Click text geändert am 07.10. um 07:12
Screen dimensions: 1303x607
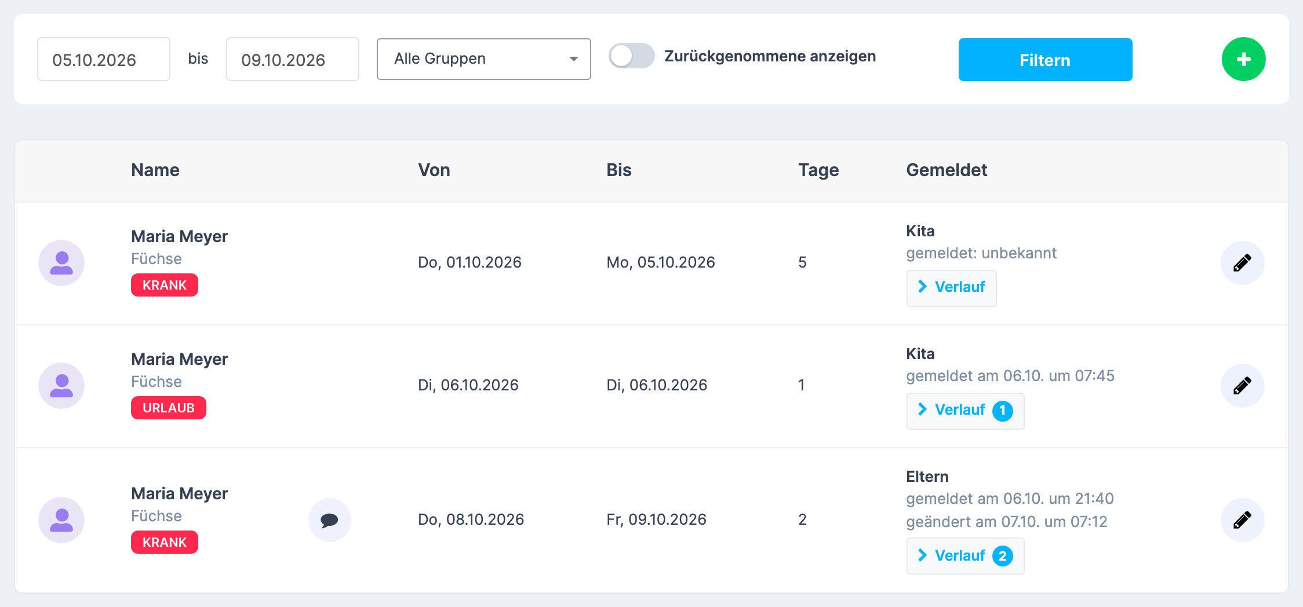[1007, 522]
